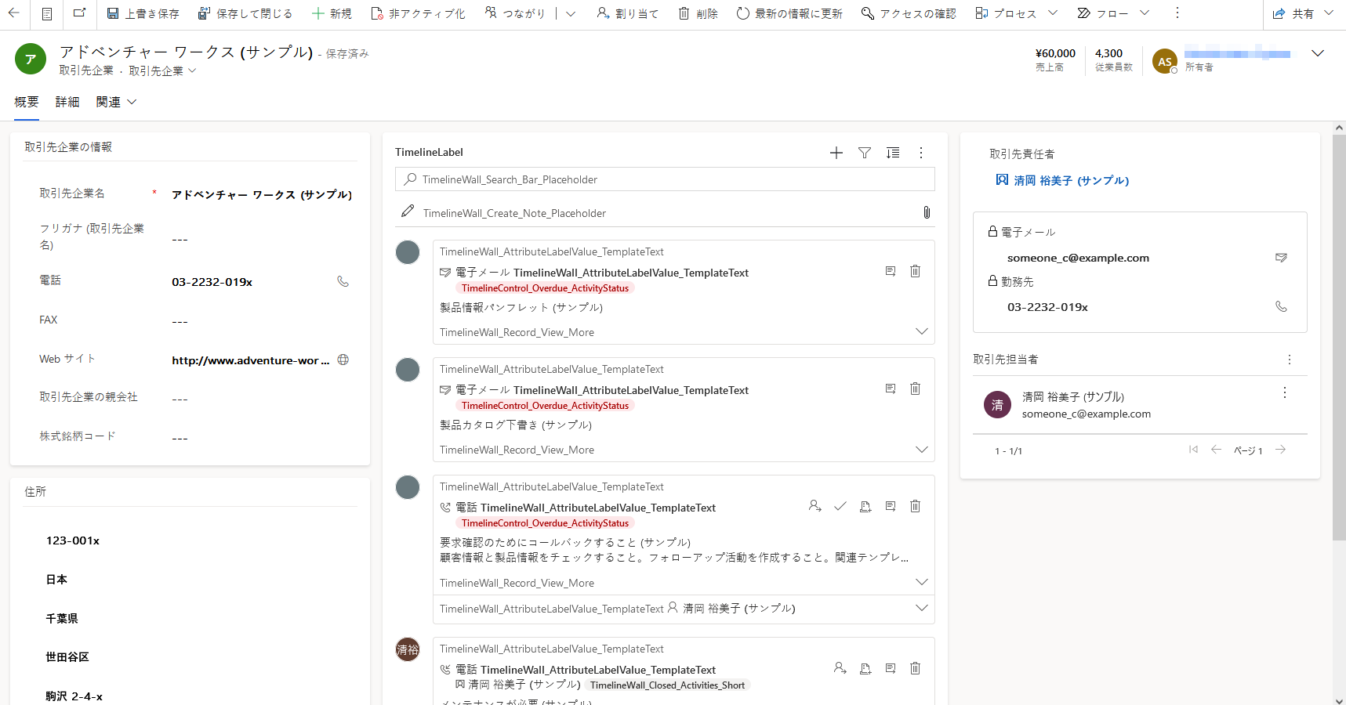1346x705 pixels.
Task: Delete the 製品カタログ下書き email
Action: pyautogui.click(x=915, y=389)
